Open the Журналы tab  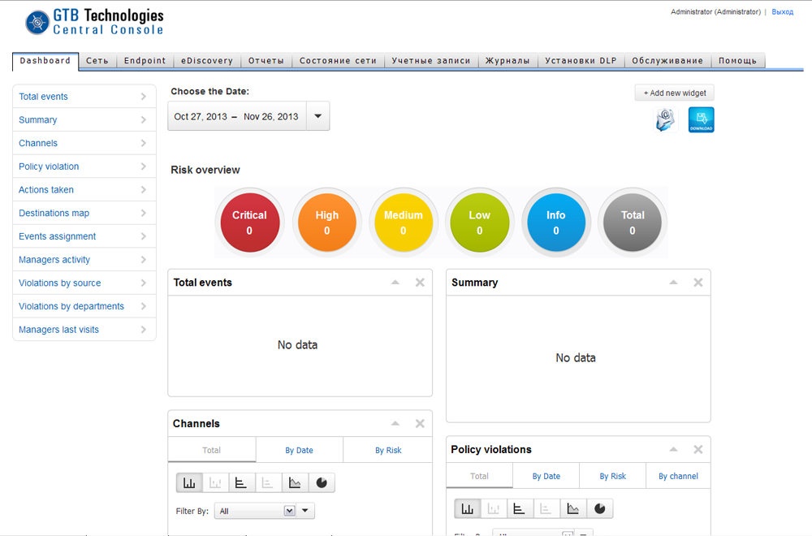pos(508,61)
